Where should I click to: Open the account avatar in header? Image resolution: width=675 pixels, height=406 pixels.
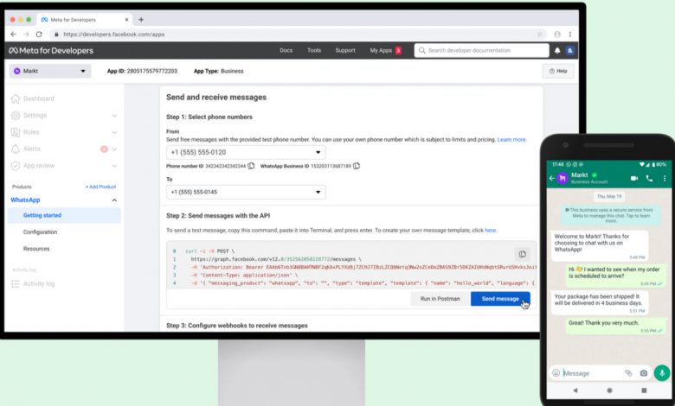(570, 51)
